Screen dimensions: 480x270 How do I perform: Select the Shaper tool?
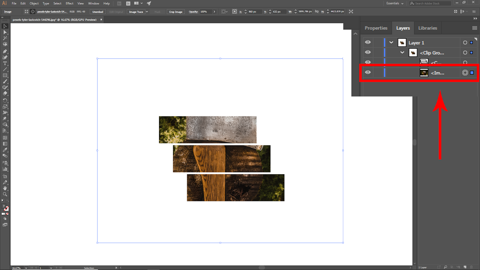pyautogui.click(x=5, y=87)
